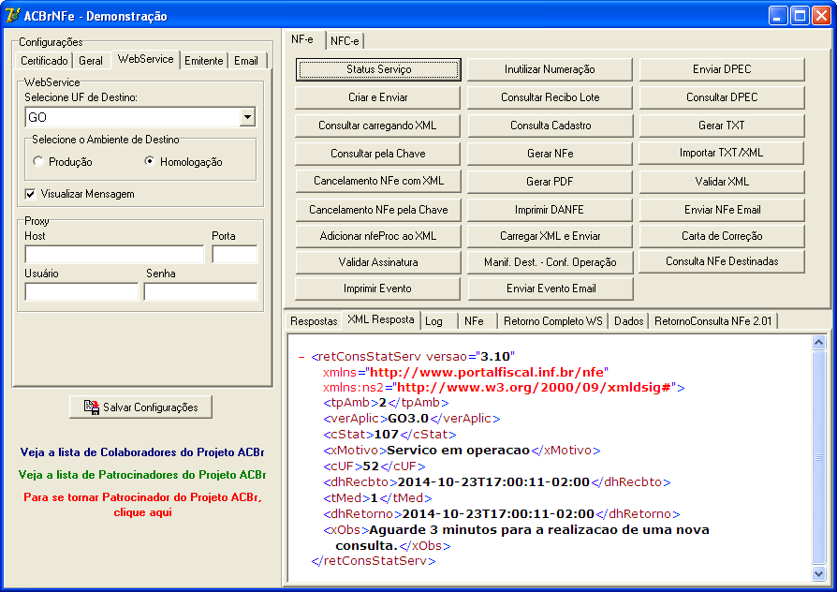
Task: Click the Imprimir DANFE button
Action: (x=550, y=210)
